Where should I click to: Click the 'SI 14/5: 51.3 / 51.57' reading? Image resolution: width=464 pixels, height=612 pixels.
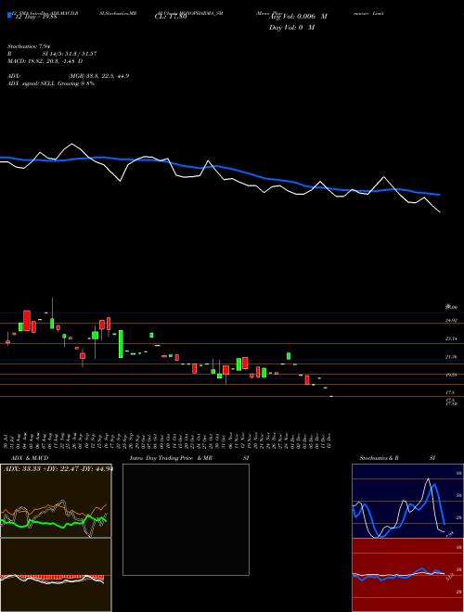click(70, 54)
